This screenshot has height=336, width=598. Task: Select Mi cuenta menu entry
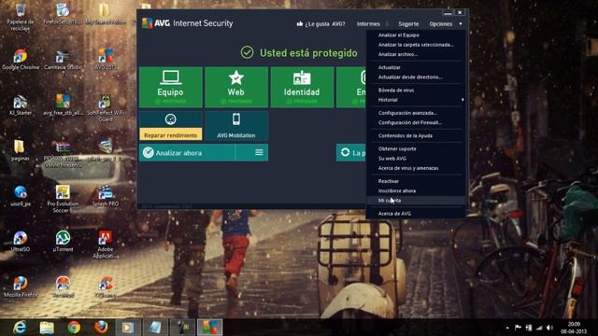(416, 201)
